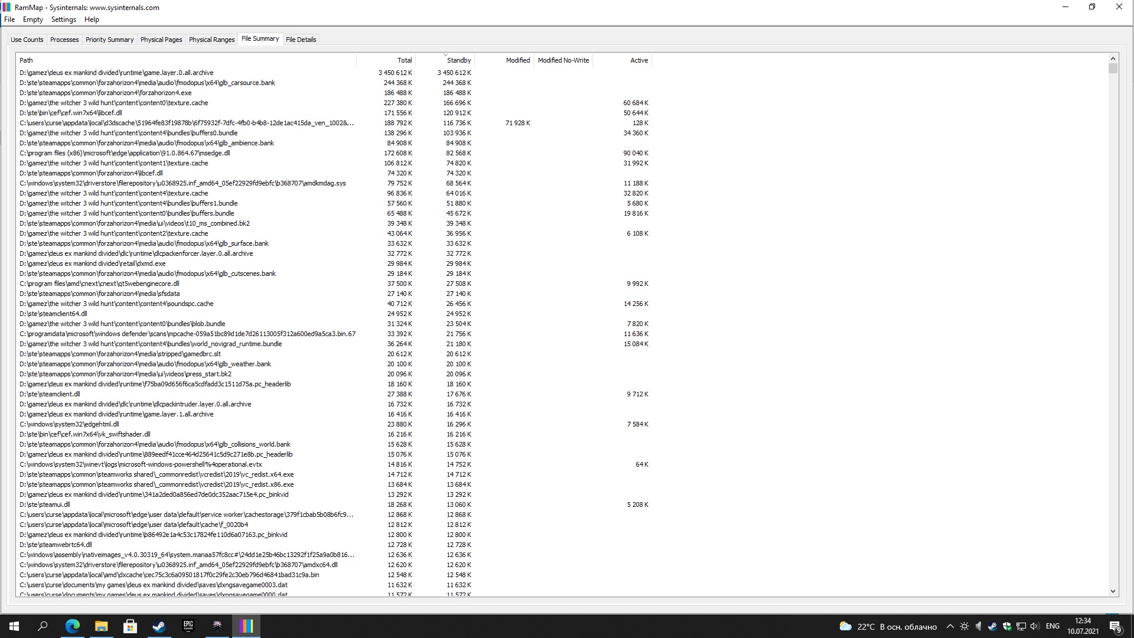The width and height of the screenshot is (1134, 638).
Task: Sort by the Modified column header
Action: (x=504, y=60)
